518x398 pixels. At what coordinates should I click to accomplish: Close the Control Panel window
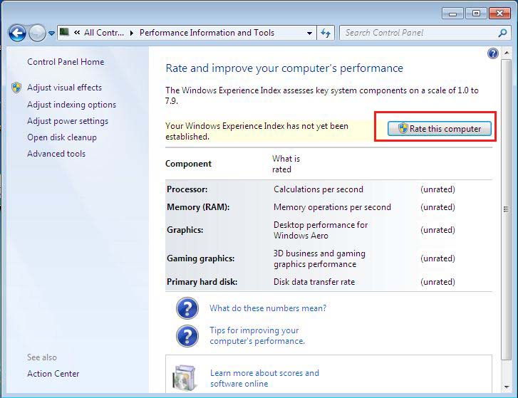(x=499, y=14)
